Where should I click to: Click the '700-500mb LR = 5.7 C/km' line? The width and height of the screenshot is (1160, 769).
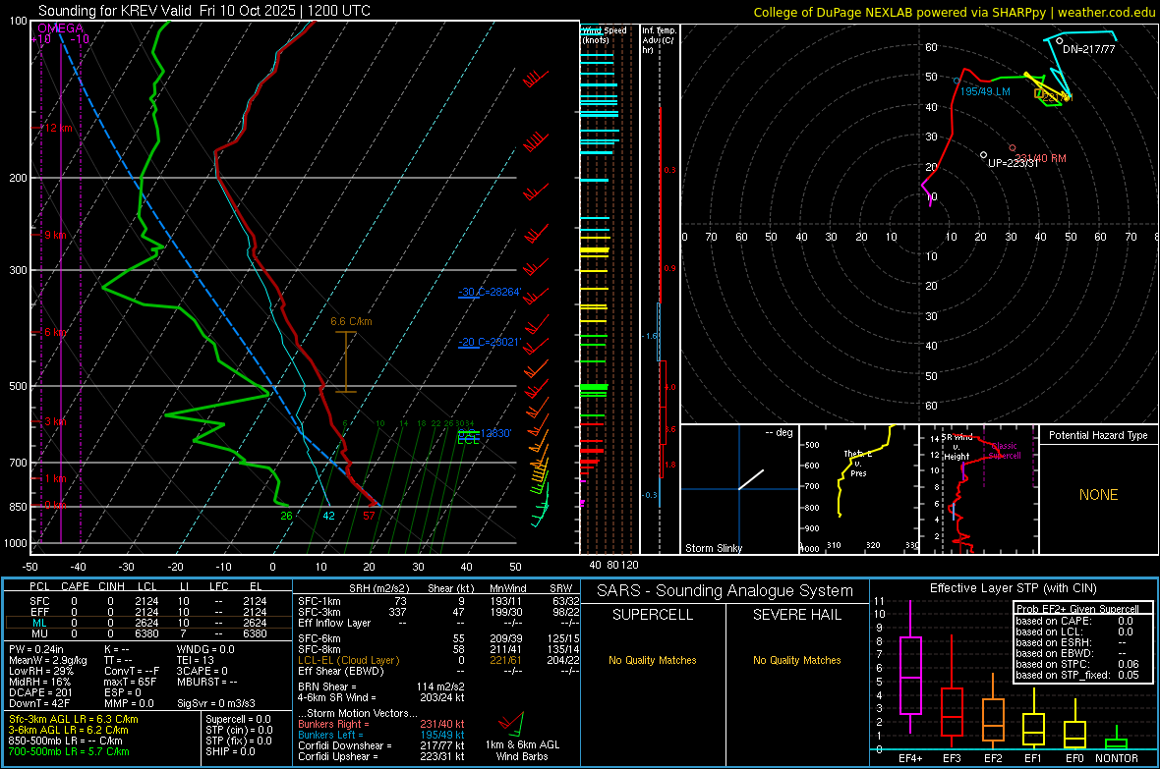(69, 751)
